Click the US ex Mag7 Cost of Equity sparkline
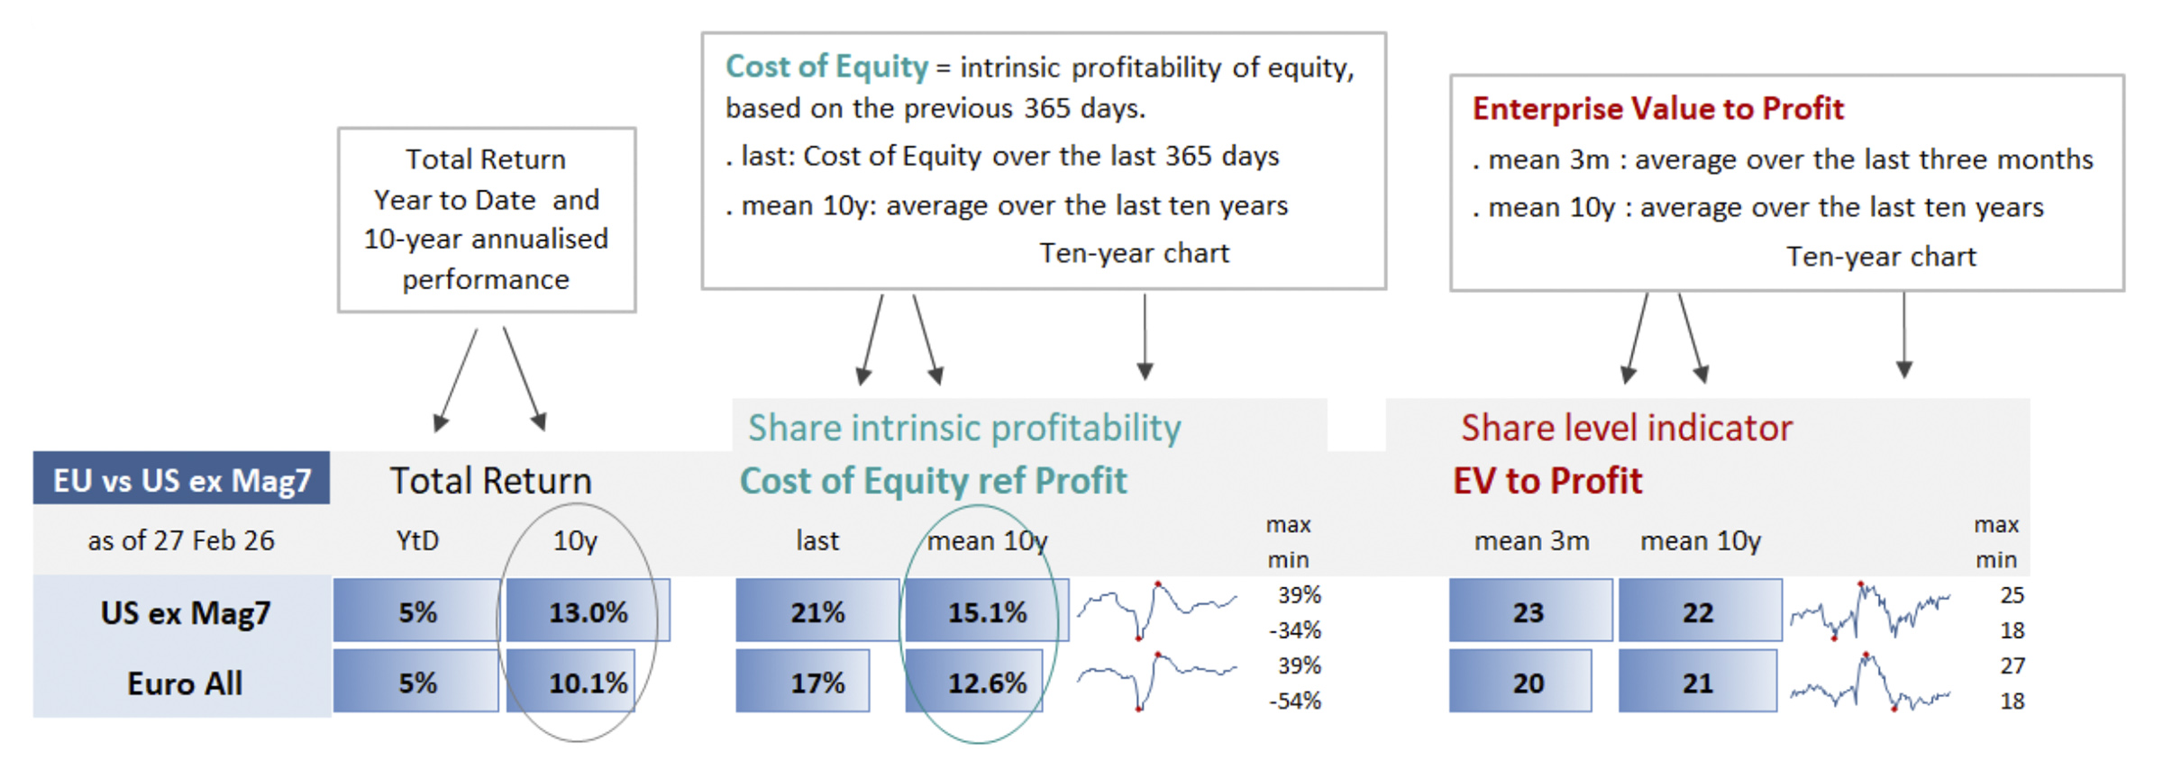Image resolution: width=2163 pixels, height=769 pixels. (1157, 611)
